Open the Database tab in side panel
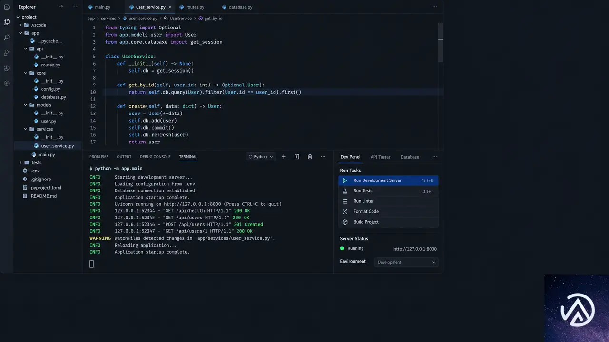 [410, 157]
